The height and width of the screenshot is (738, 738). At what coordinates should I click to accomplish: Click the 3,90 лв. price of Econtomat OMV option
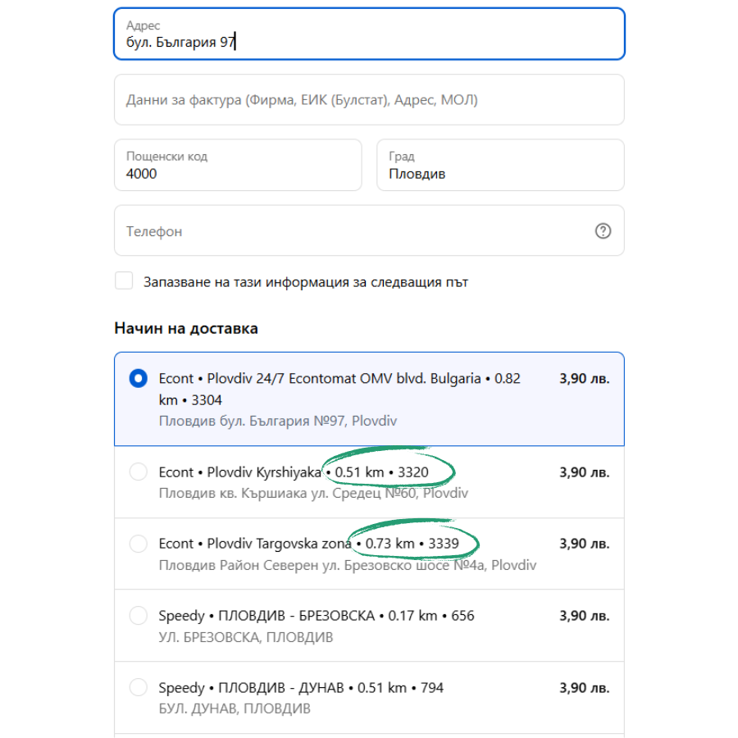(x=584, y=379)
